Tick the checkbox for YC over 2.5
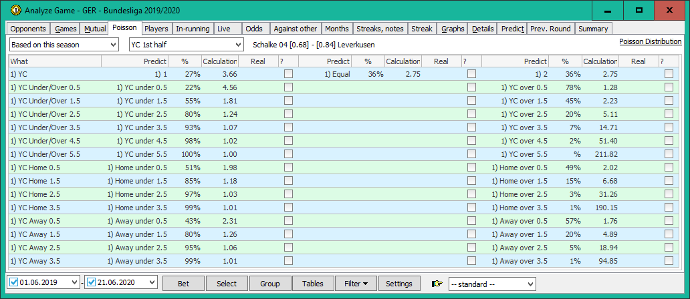This screenshot has width=690, height=299. [x=669, y=114]
